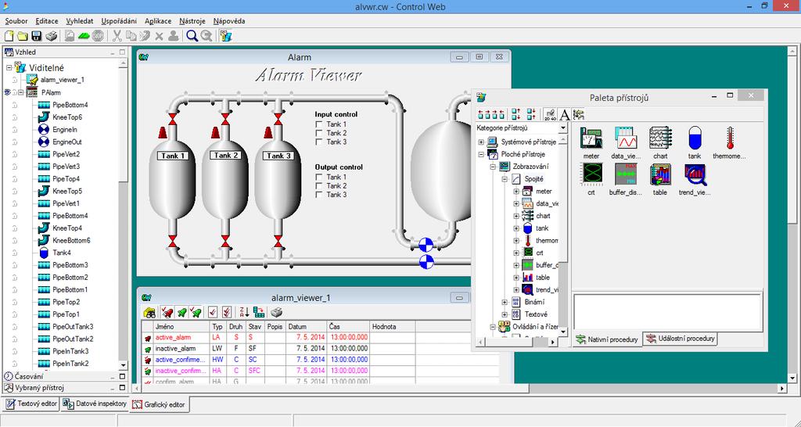Click the binoculars icon in the alarm_viewer_1 toolbar

149,312
